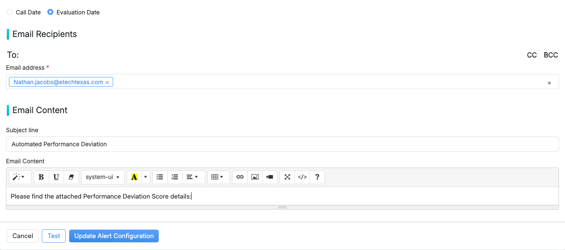Open the editor help dialog
This screenshot has height=250, width=565.
pos(317,177)
